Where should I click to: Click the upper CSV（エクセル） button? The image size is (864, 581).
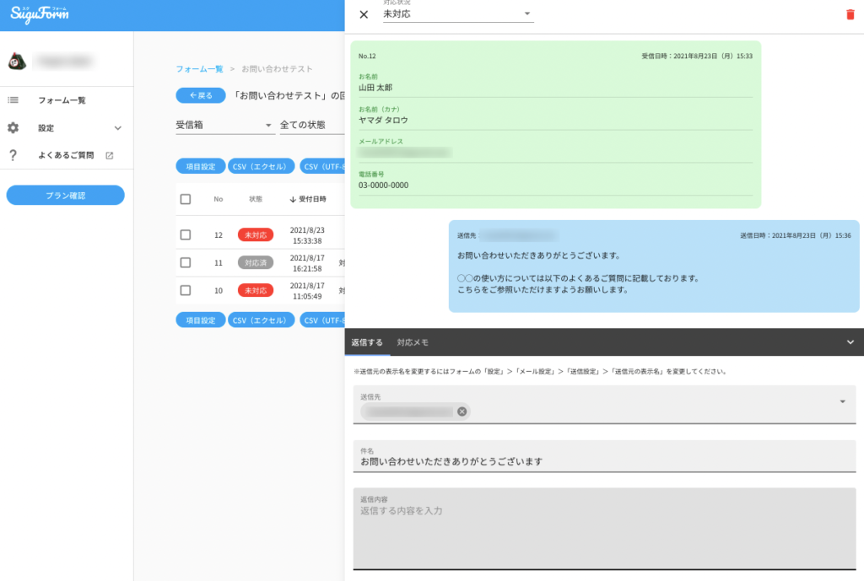point(261,166)
